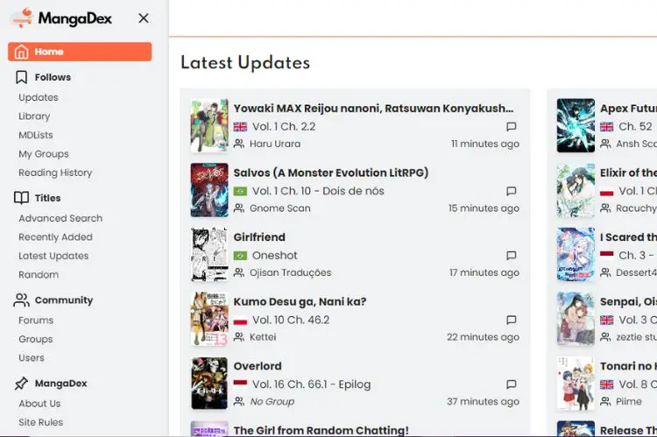The width and height of the screenshot is (657, 437).
Task: Open group Kettei
Action: pos(263,337)
